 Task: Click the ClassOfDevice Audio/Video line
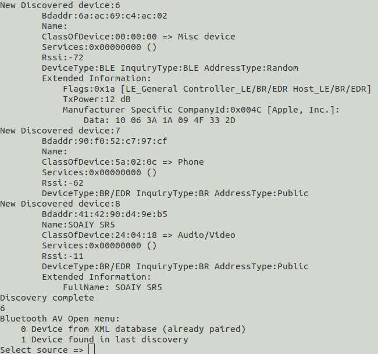click(x=138, y=235)
